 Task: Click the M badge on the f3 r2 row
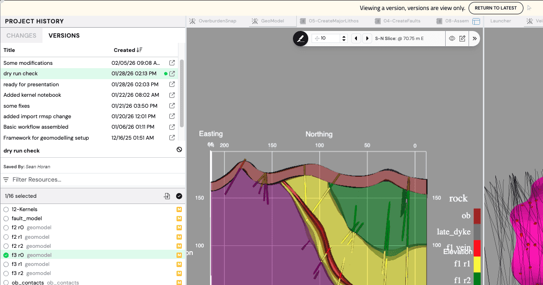(x=179, y=273)
